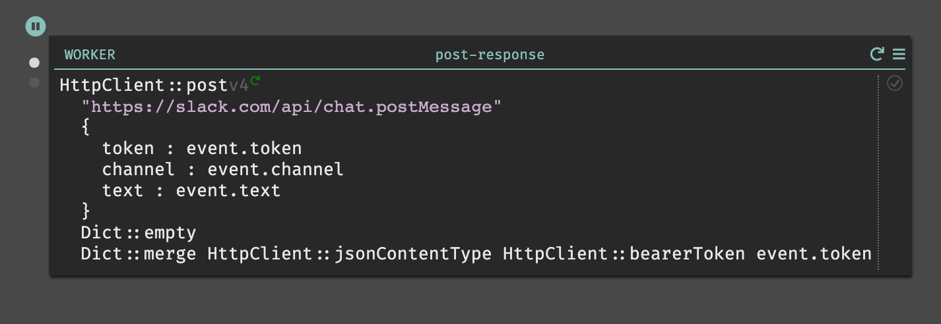Image resolution: width=941 pixels, height=324 pixels.
Task: Click the green upgrade icon next to v4
Action: coord(255,82)
